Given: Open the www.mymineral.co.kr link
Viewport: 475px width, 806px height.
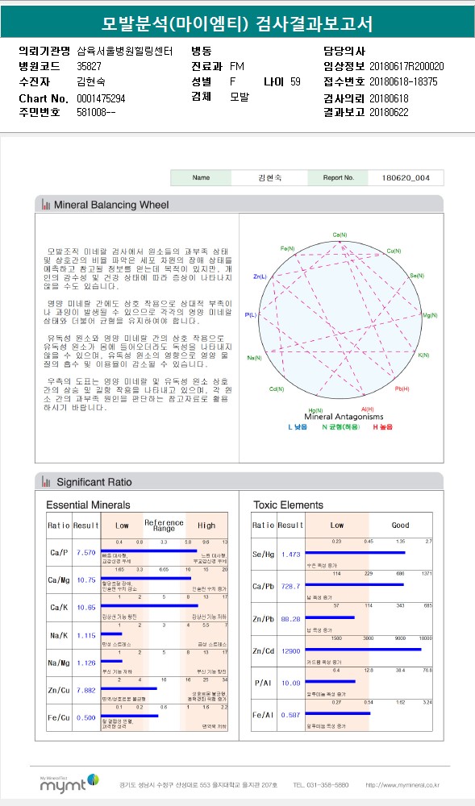Looking at the screenshot, I should [402, 785].
